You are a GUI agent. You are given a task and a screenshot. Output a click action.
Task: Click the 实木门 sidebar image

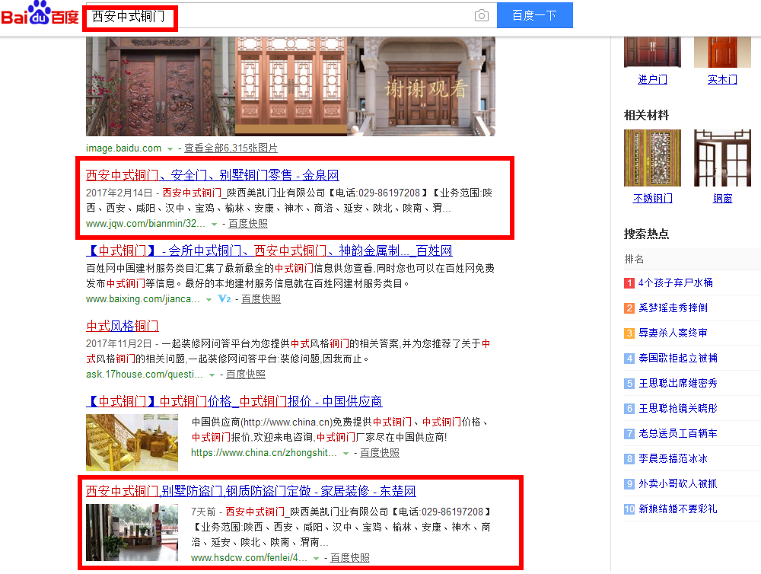click(722, 52)
